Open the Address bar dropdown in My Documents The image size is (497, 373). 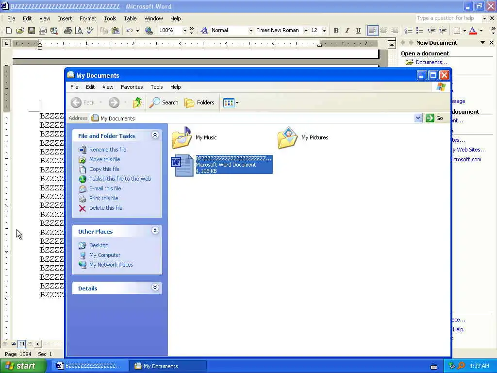point(418,118)
